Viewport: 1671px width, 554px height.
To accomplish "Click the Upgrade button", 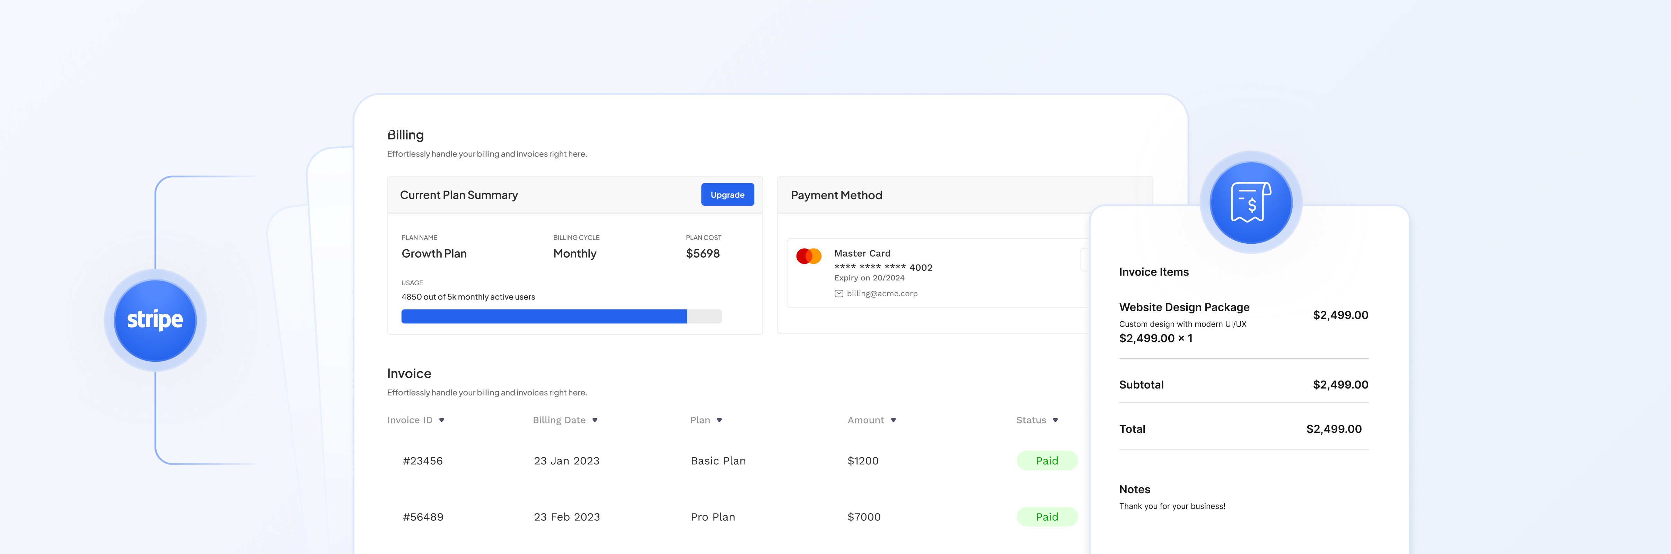I will [x=727, y=194].
